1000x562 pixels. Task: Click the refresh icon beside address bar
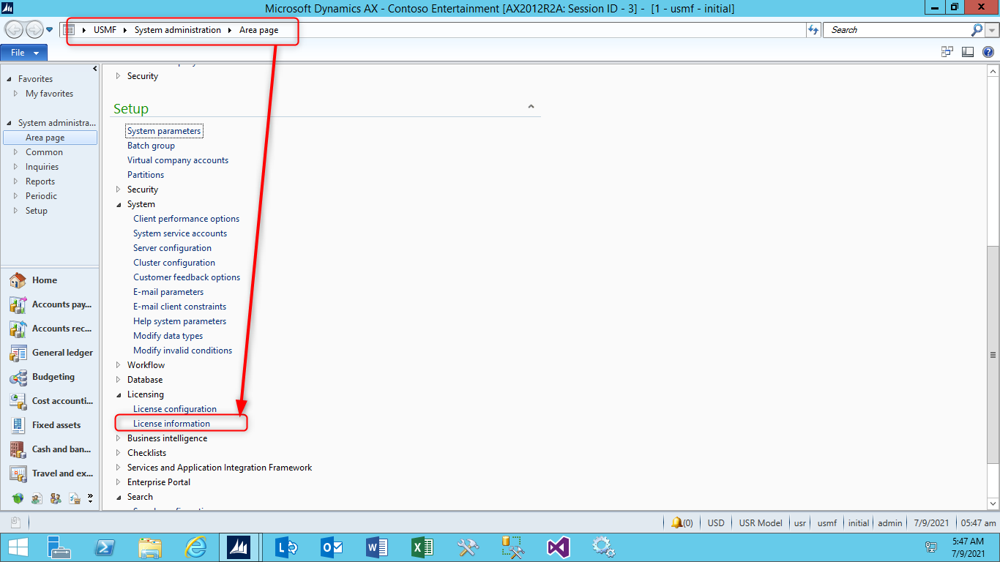tap(813, 30)
